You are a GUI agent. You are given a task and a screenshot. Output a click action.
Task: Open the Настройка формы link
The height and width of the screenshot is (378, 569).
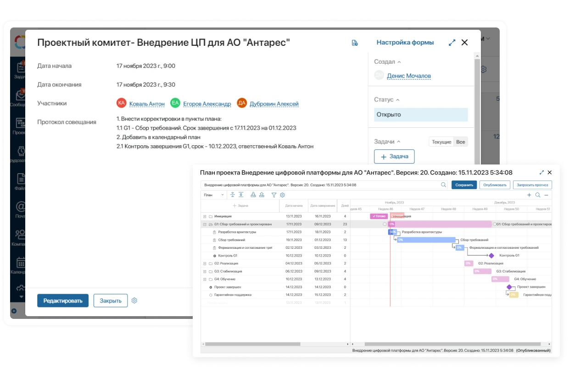click(x=405, y=43)
